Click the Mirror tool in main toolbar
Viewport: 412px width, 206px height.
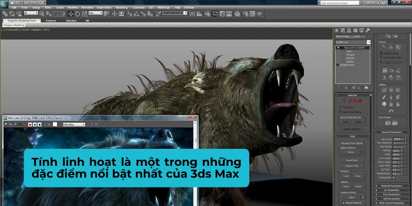192,14
